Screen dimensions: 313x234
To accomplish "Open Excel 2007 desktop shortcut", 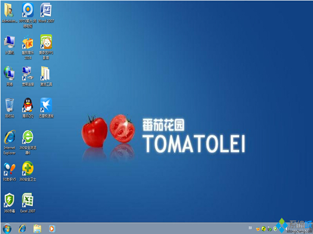I will coord(28,200).
